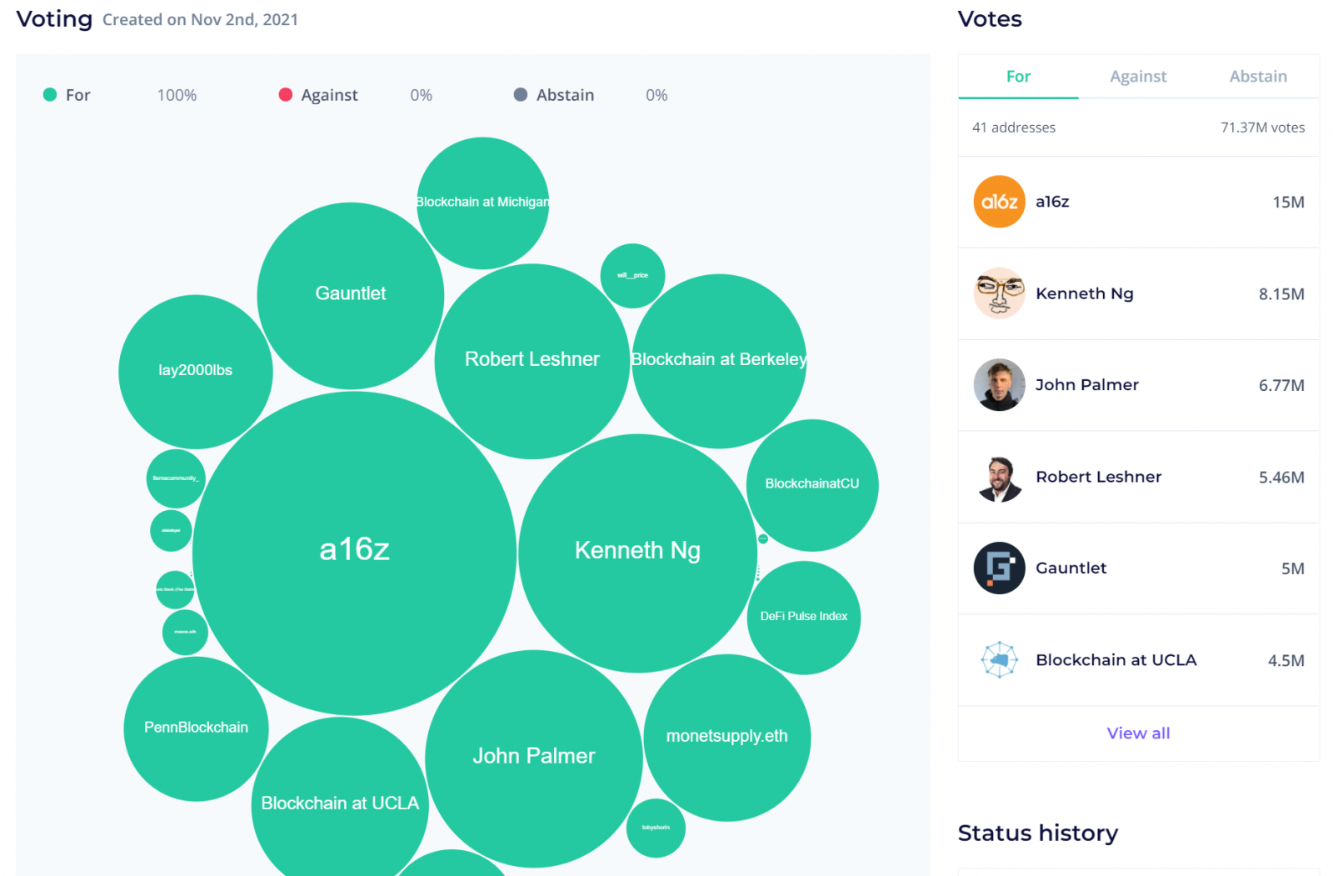This screenshot has width=1333, height=876.
Task: Select the Gauntlet bubble in chart
Action: click(x=351, y=296)
